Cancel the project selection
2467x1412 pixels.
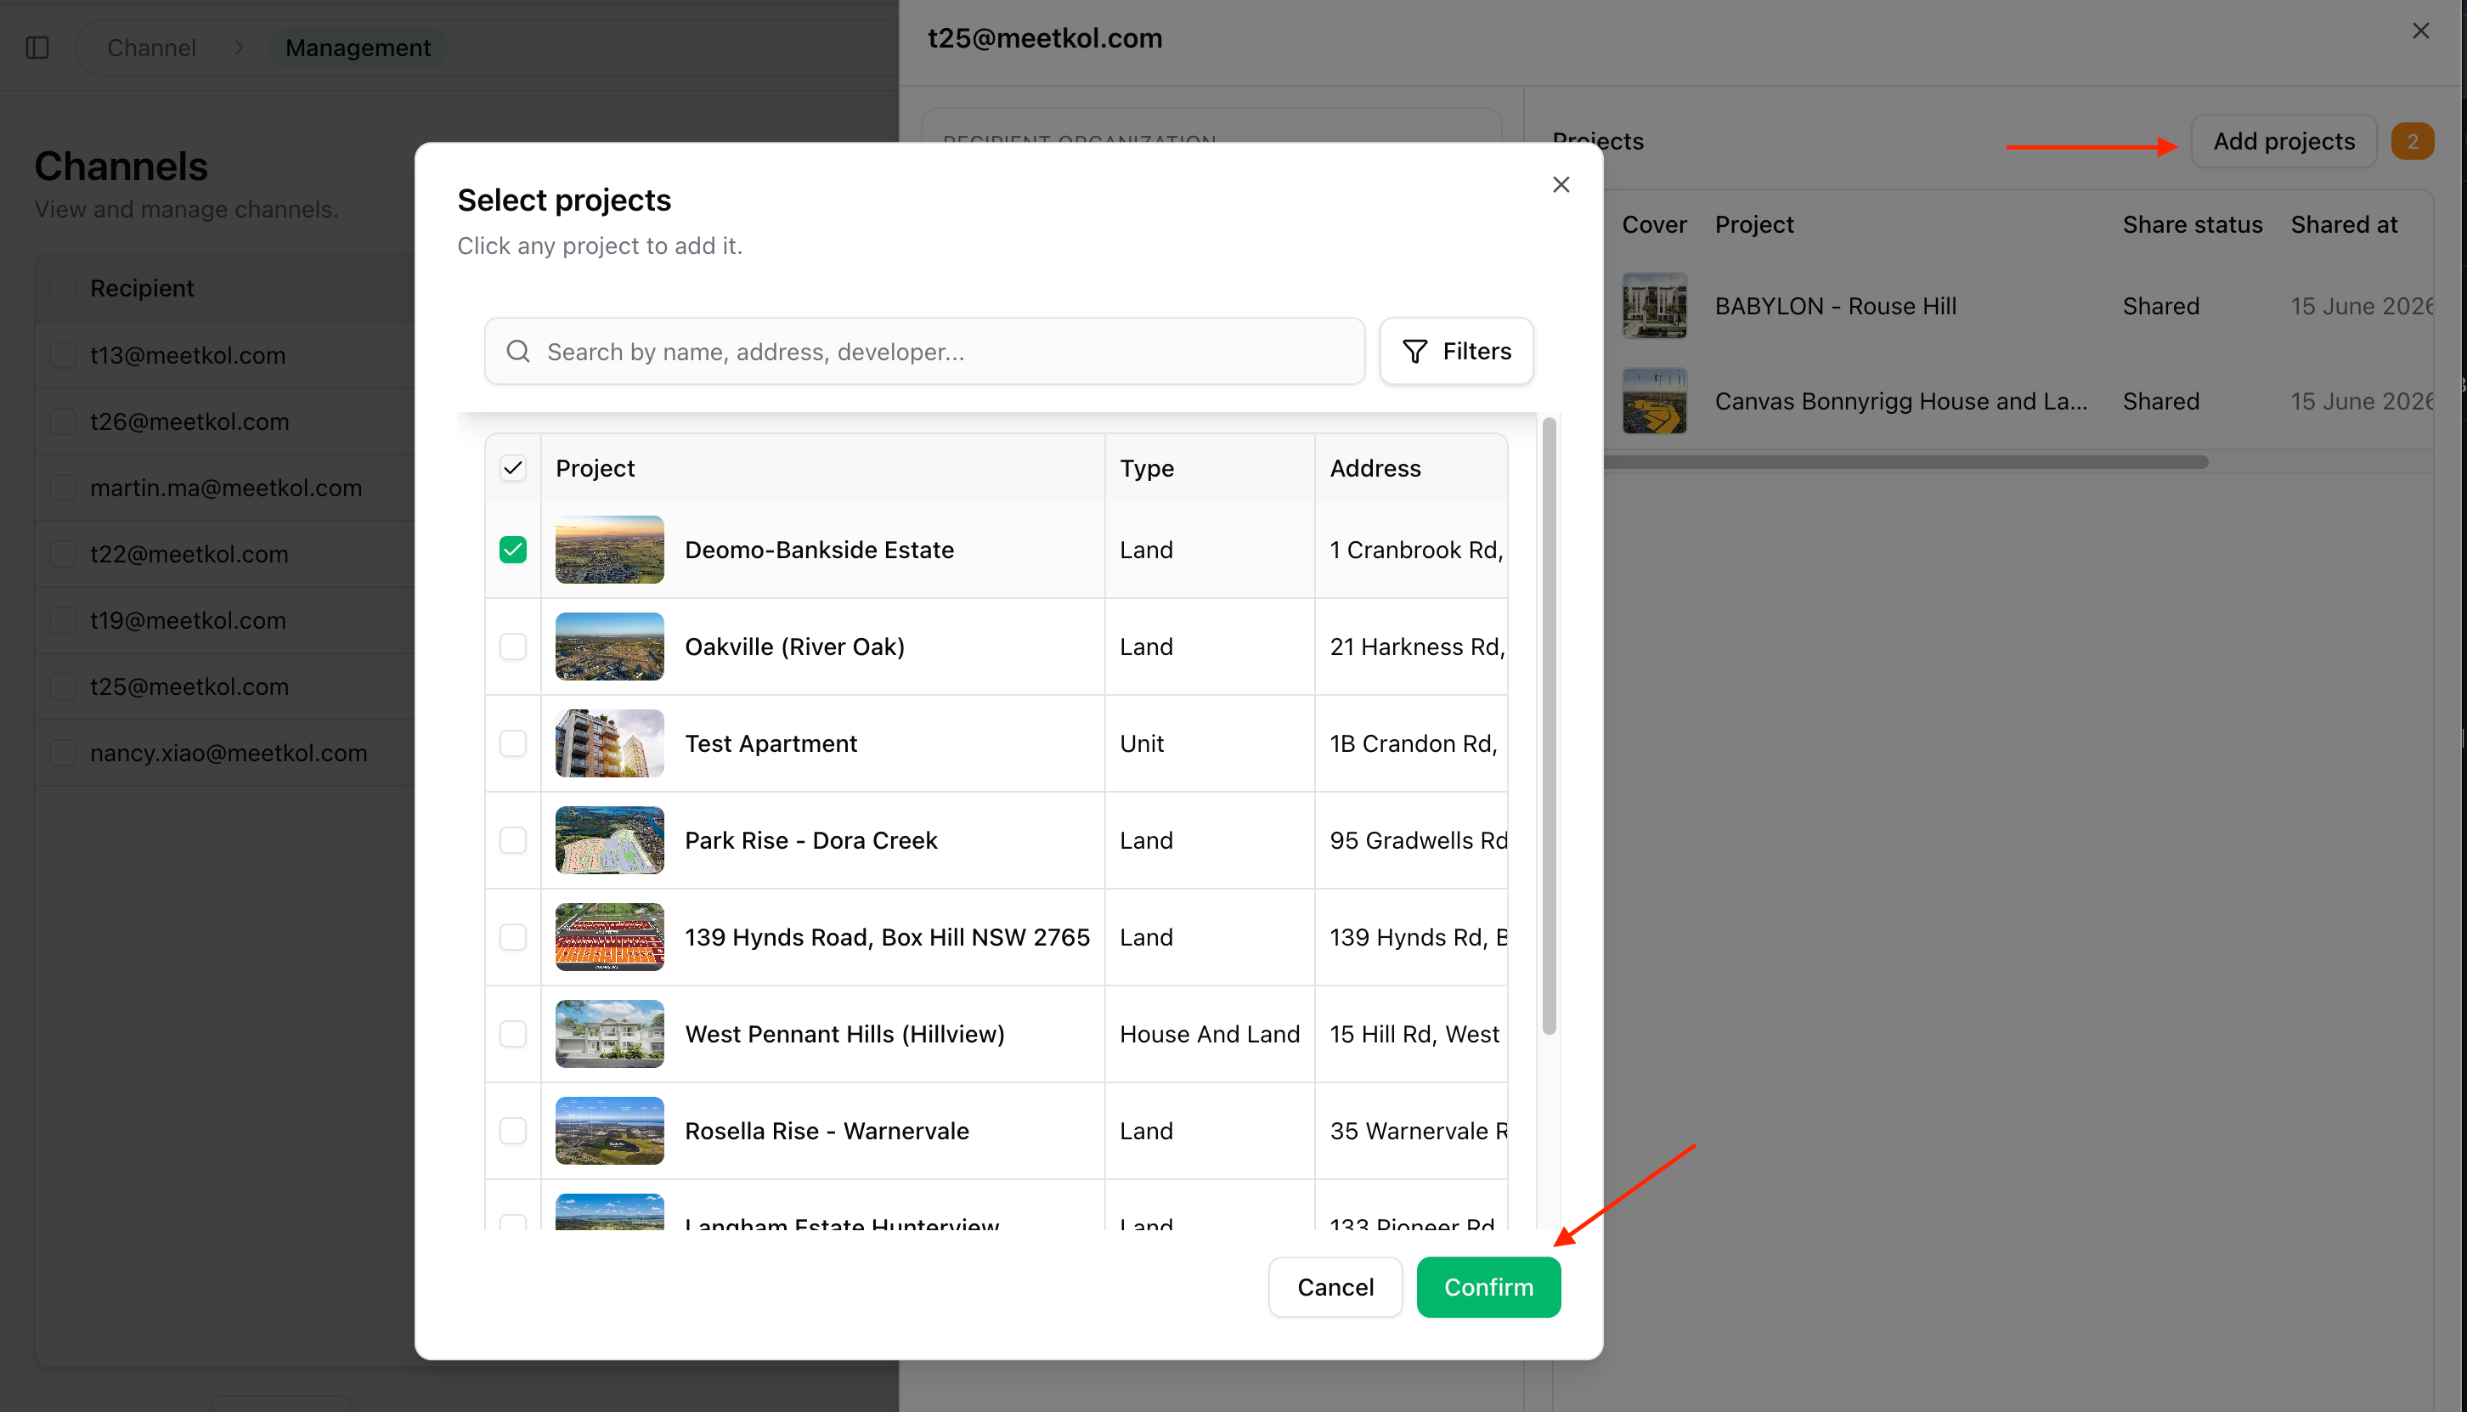point(1335,1287)
